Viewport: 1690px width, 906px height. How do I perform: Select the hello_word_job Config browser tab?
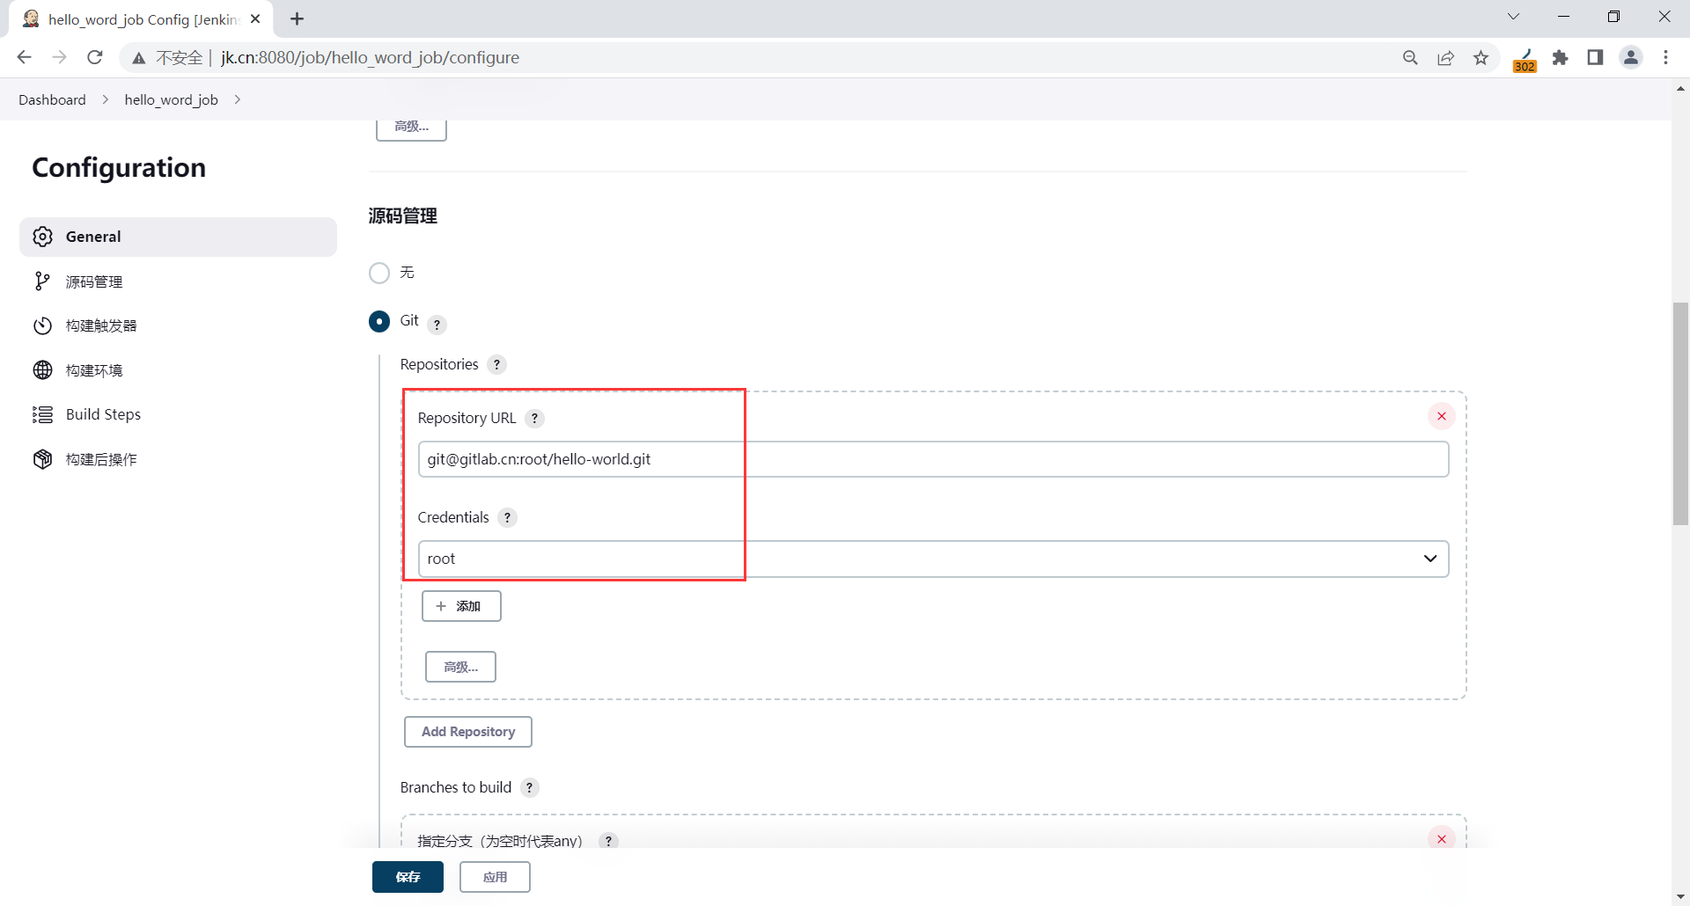pyautogui.click(x=141, y=18)
